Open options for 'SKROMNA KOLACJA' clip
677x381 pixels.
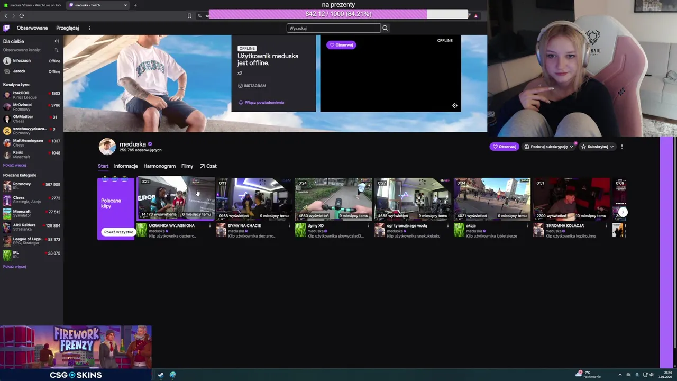(607, 226)
